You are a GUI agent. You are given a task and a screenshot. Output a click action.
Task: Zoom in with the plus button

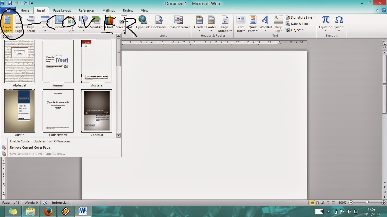[x=384, y=203]
